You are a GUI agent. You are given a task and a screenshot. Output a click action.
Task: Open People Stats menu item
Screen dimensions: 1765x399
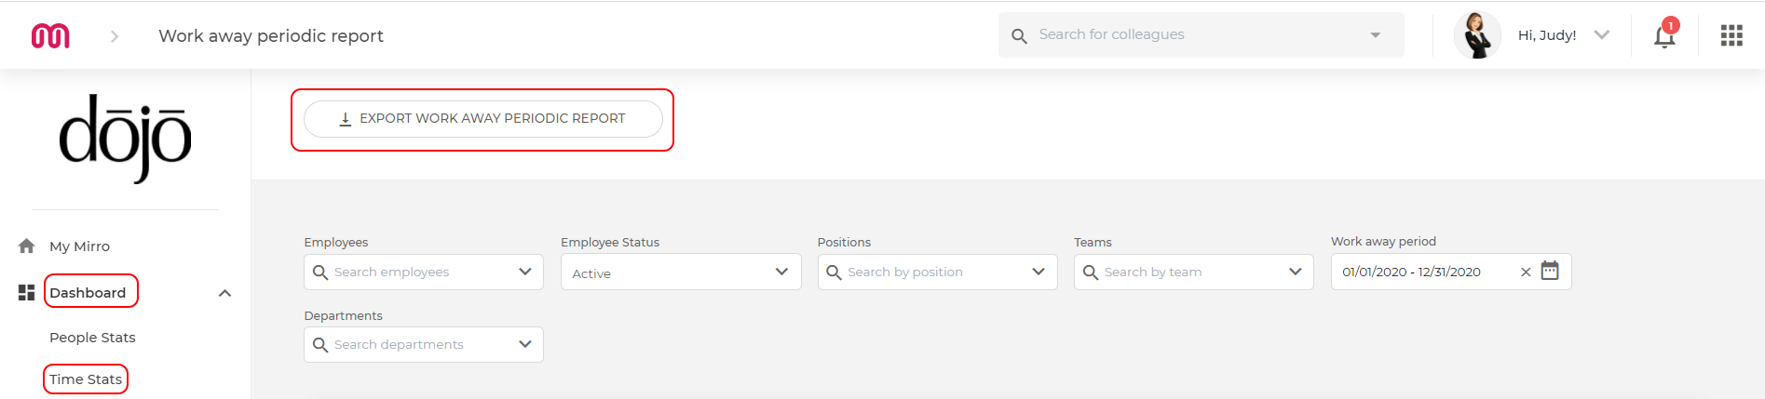[92, 338]
